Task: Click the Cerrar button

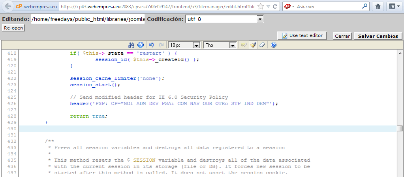Action: [342, 36]
